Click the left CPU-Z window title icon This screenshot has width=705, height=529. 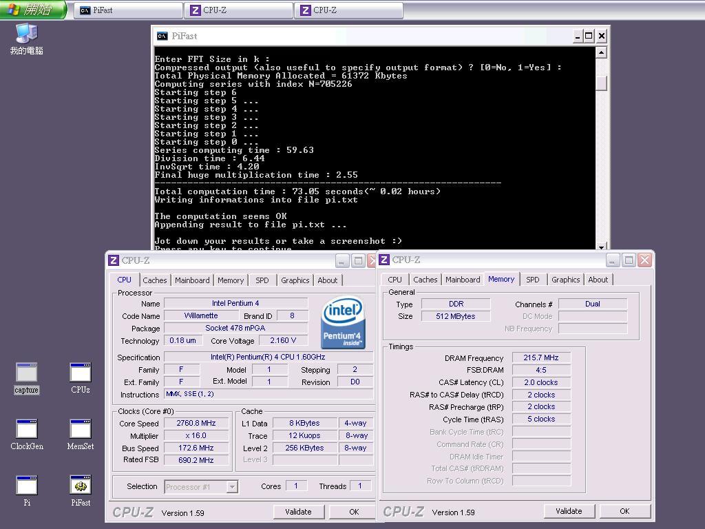[x=114, y=260]
